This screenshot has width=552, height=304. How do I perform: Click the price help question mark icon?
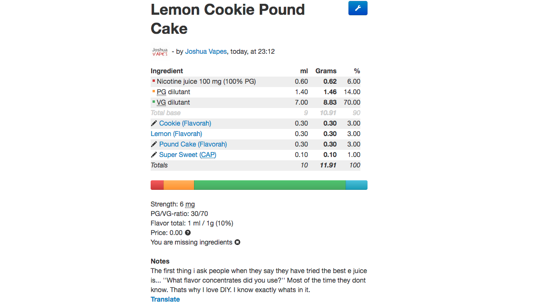click(188, 233)
